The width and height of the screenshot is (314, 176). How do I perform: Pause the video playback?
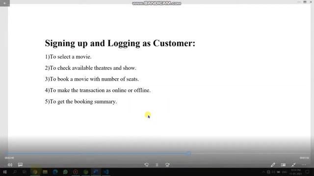157,165
